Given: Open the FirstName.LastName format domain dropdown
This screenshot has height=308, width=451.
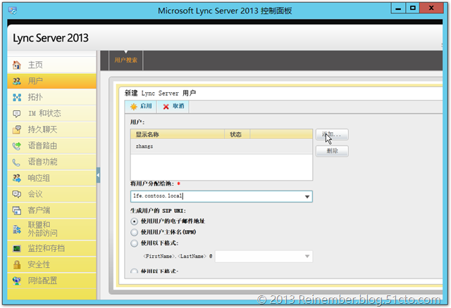Looking at the screenshot, I should [x=307, y=257].
